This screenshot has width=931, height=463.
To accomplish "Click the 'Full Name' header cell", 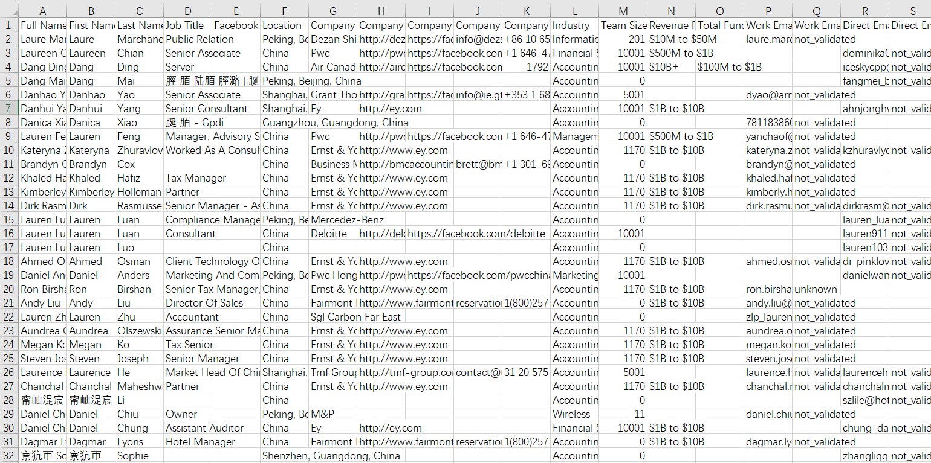I will coord(42,25).
